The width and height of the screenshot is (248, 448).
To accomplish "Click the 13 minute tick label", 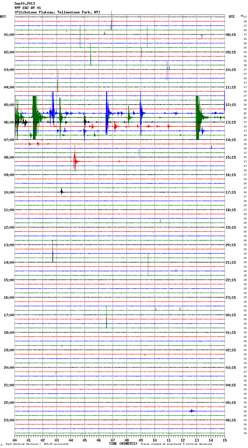I will tap(197, 440).
